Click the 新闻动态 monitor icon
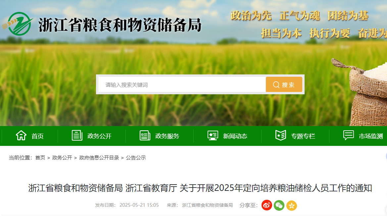 (213, 135)
